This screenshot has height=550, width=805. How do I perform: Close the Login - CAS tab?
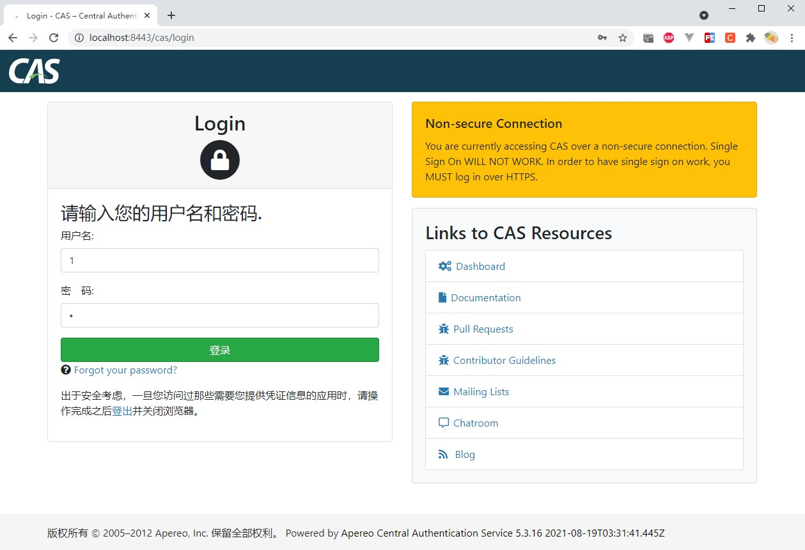[x=147, y=15]
